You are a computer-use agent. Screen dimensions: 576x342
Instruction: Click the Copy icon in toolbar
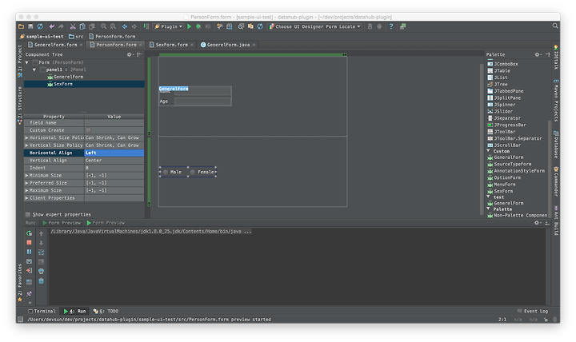(x=82, y=26)
